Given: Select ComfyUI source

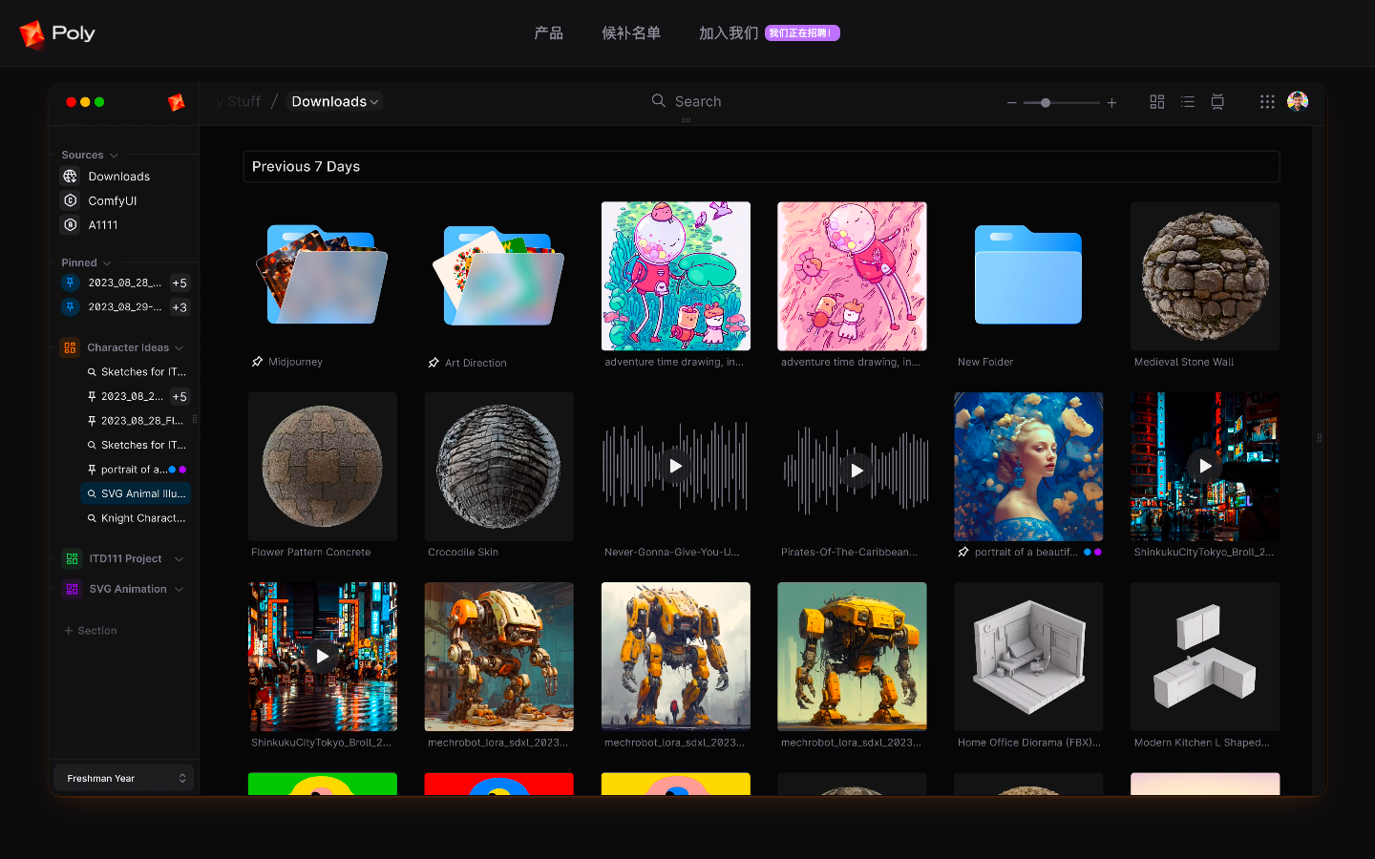Looking at the screenshot, I should coord(113,200).
